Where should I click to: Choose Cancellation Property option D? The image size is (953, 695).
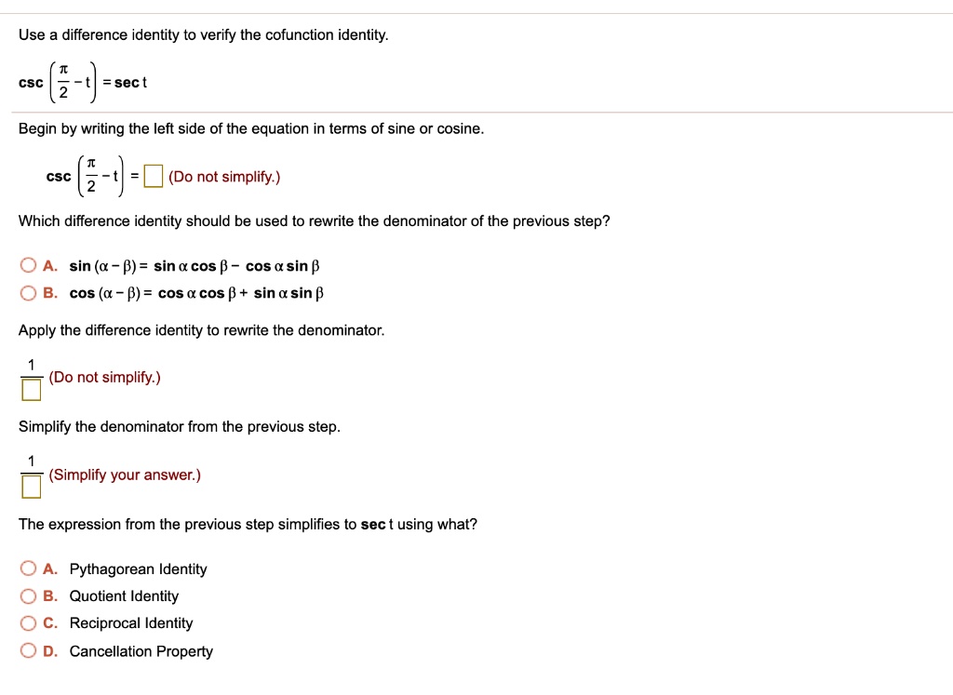tap(28, 650)
